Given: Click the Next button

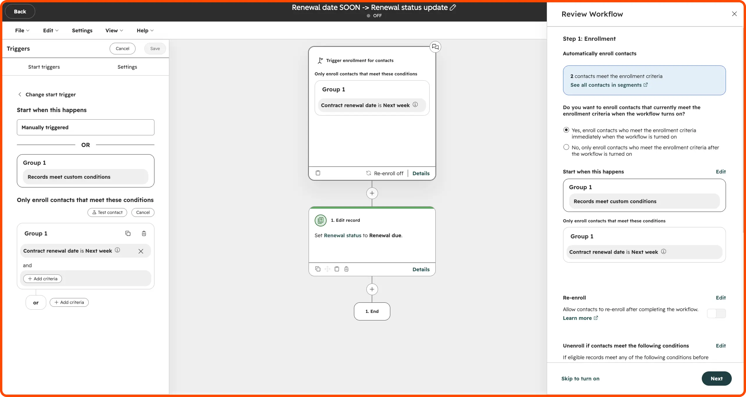Looking at the screenshot, I should point(716,379).
